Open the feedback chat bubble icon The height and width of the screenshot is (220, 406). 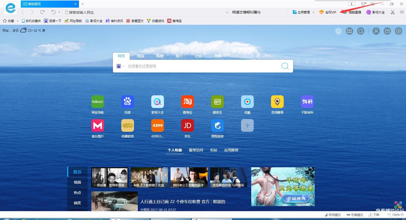pyautogui.click(x=373, y=4)
